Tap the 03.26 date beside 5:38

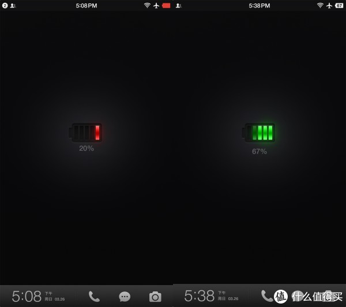pos(233,298)
